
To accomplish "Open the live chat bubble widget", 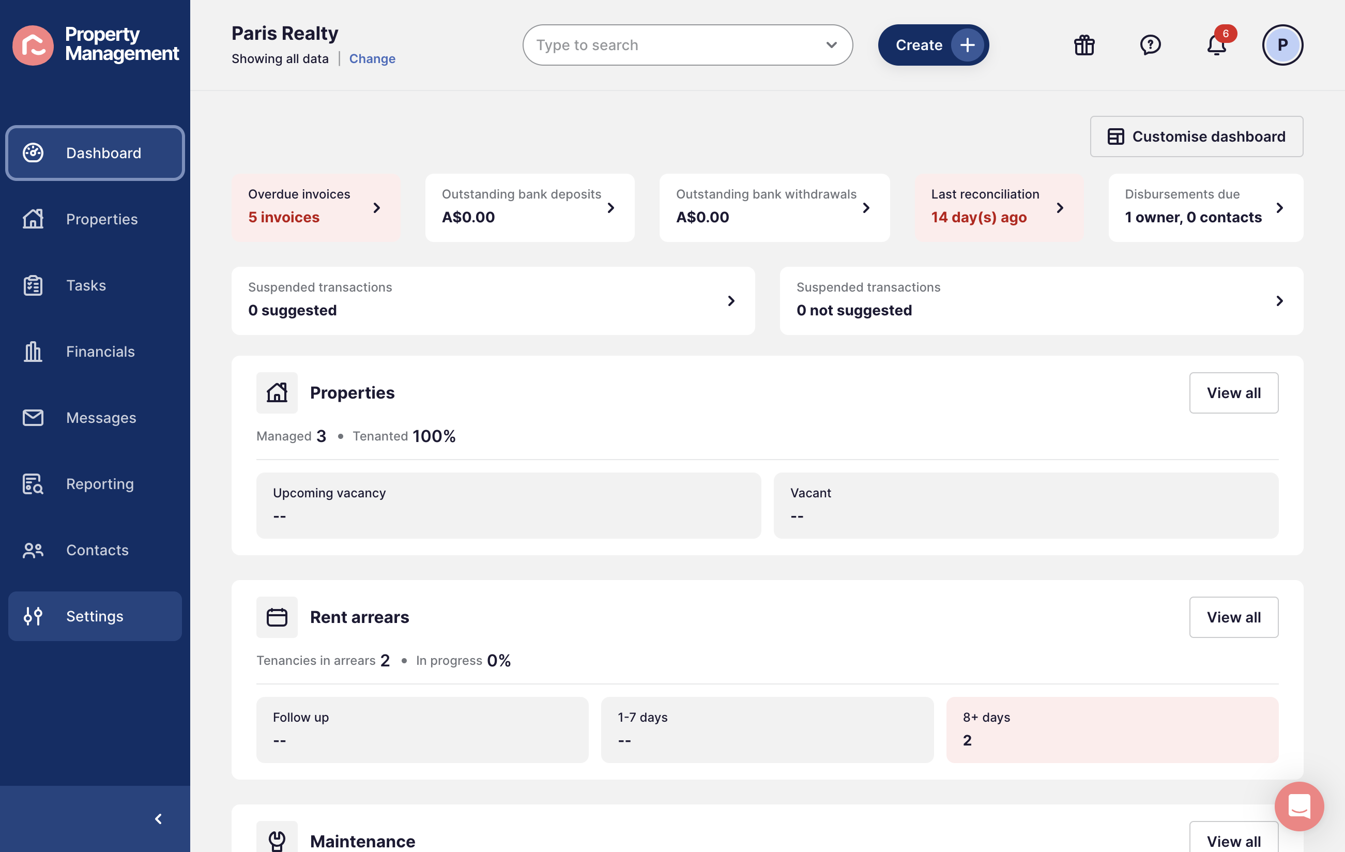I will pyautogui.click(x=1299, y=805).
